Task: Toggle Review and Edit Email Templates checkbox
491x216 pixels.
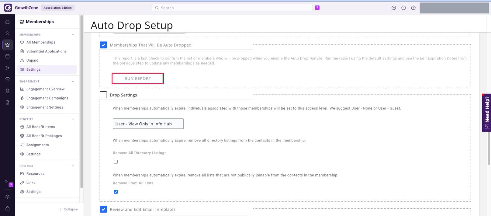Action: point(103,209)
